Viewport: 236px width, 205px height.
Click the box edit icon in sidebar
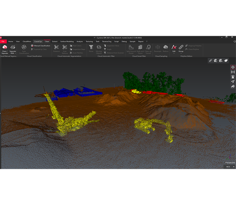[x=233, y=86]
